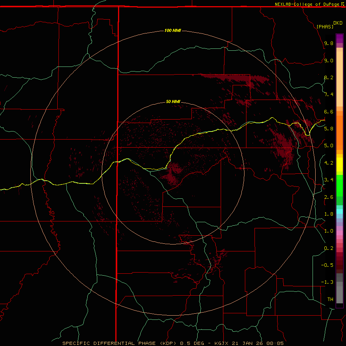Click the NEXLAB-College of DuPage credit text

pyautogui.click(x=307, y=4)
